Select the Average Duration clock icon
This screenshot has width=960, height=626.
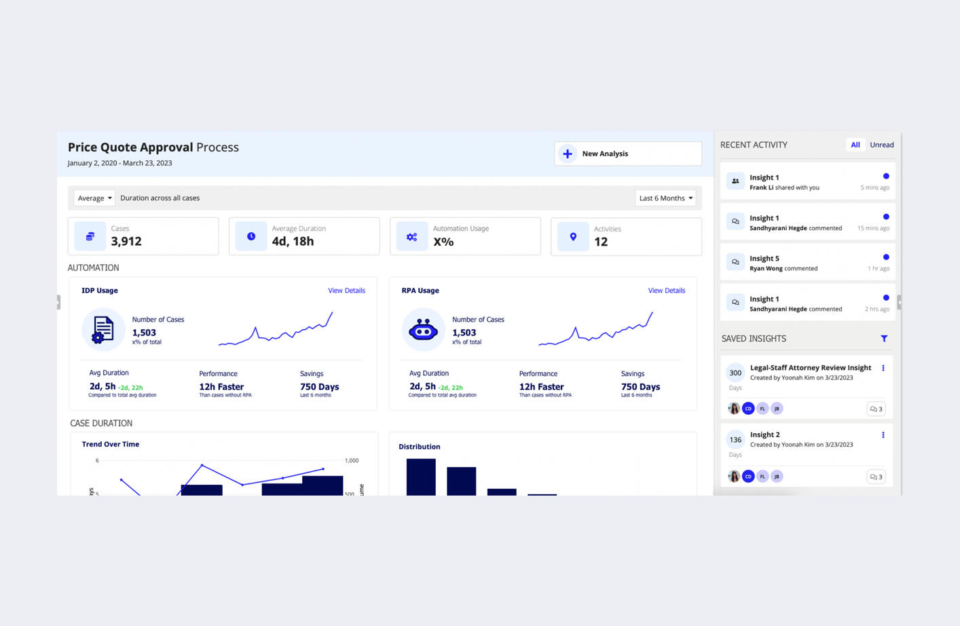coord(250,236)
